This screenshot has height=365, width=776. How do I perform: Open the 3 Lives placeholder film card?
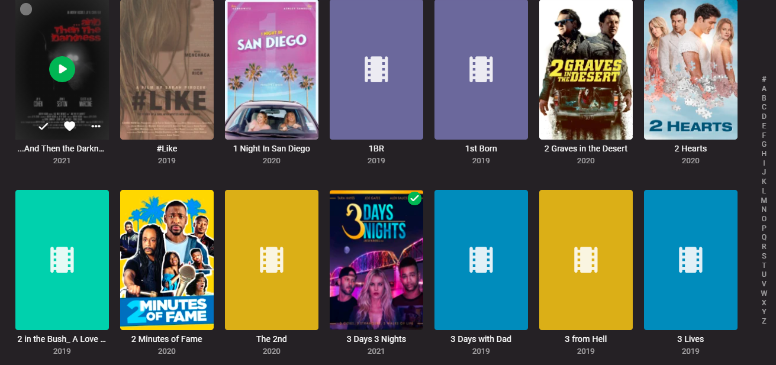pos(691,260)
